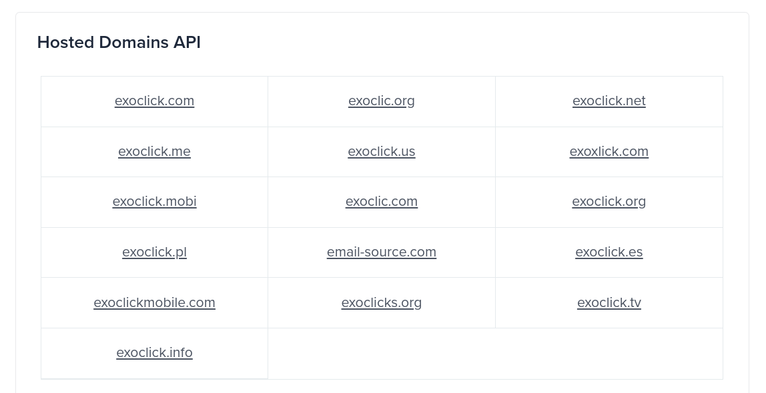Select the exoclick.es link
The image size is (766, 393).
pos(609,252)
